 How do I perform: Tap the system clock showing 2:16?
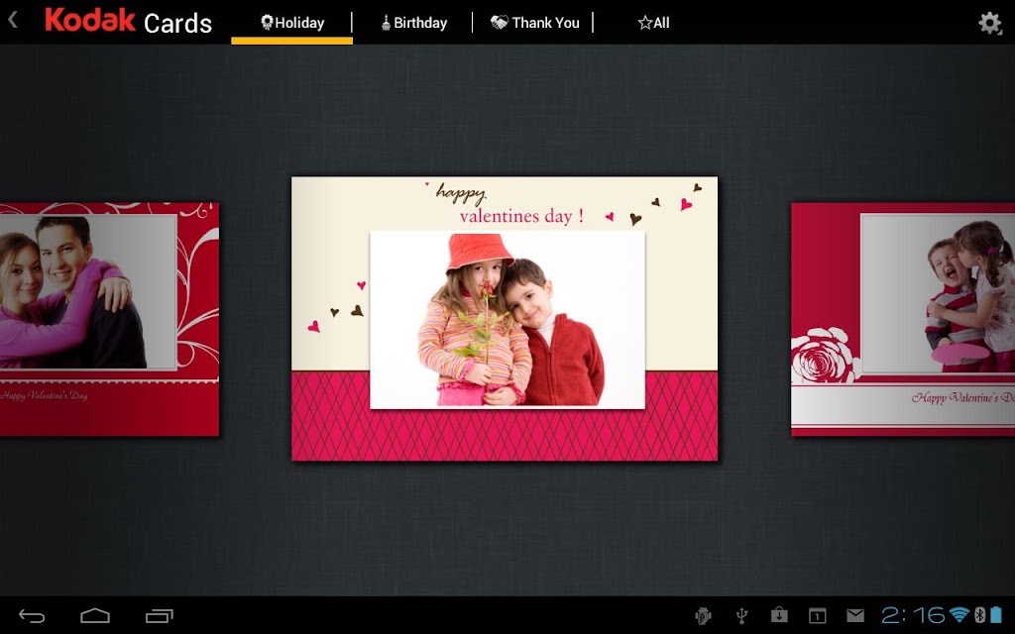[913, 615]
